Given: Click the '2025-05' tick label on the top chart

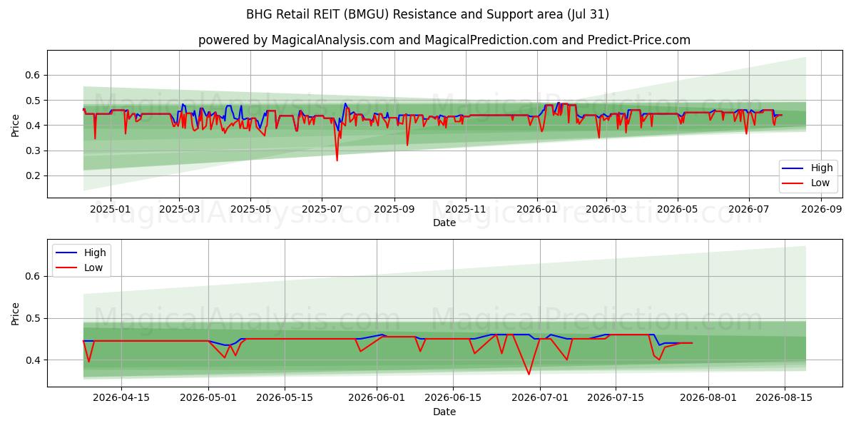Looking at the screenshot, I should coord(250,210).
